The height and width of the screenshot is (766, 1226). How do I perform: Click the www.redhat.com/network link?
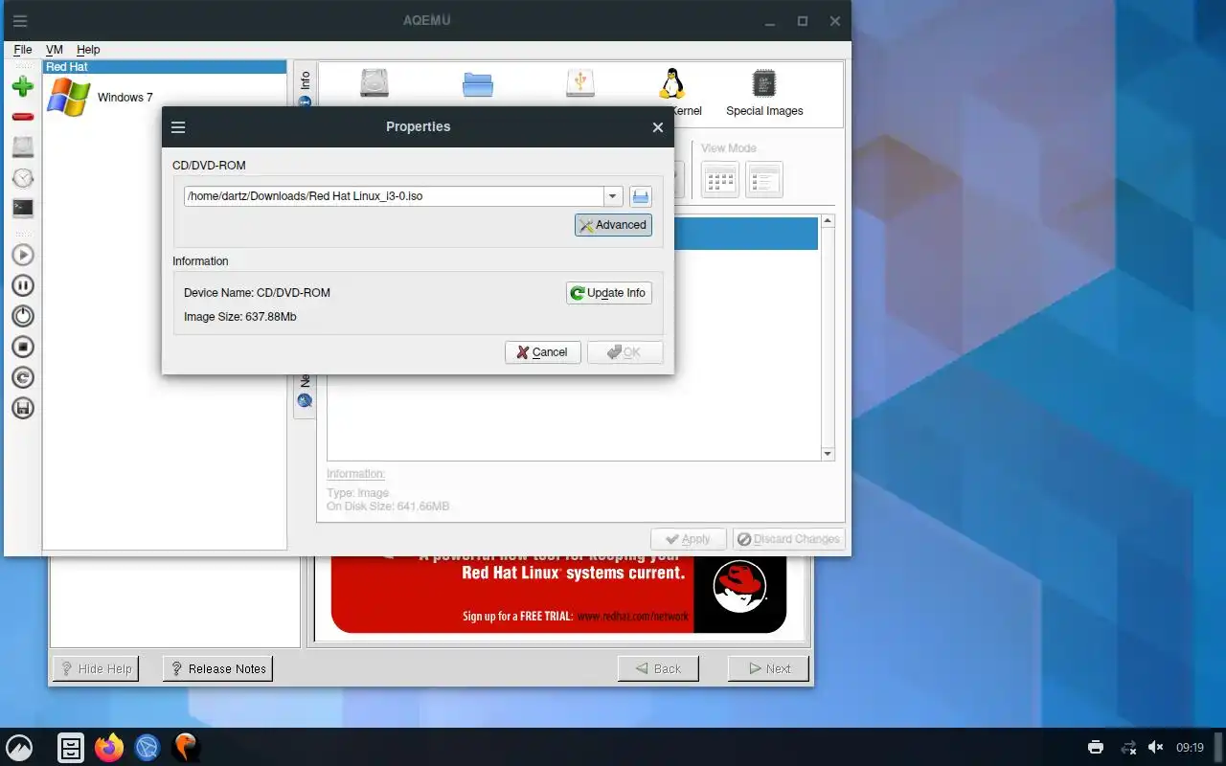pyautogui.click(x=633, y=617)
